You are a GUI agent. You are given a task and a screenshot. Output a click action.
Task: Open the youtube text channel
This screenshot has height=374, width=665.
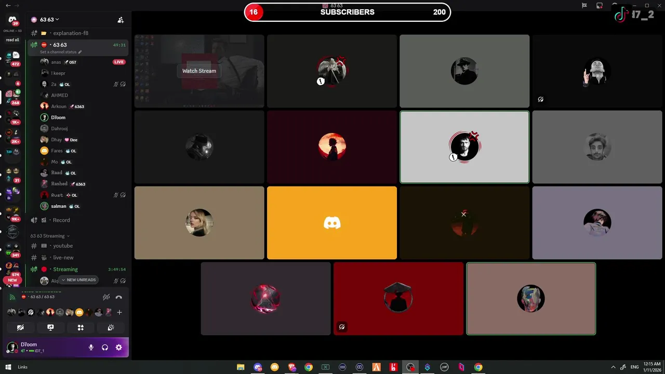[78, 246]
